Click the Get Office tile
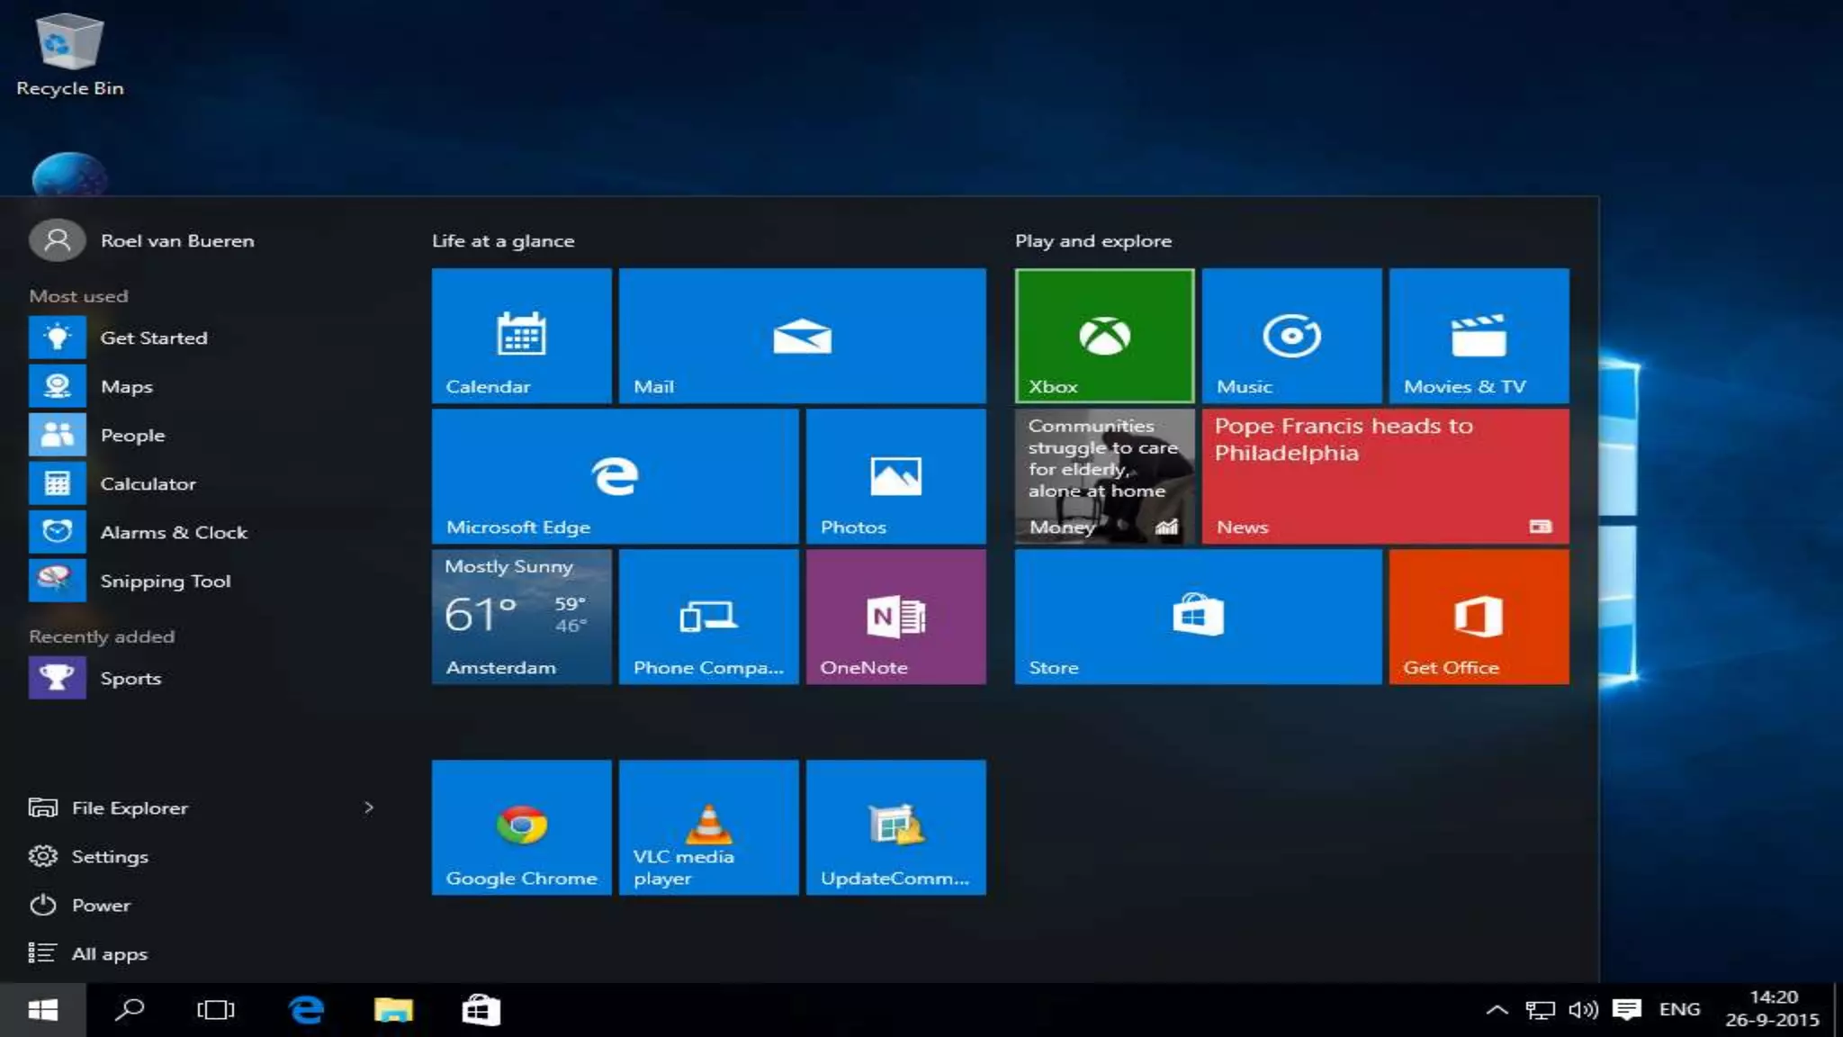Screen dimensions: 1843x1037 pos(1479,617)
